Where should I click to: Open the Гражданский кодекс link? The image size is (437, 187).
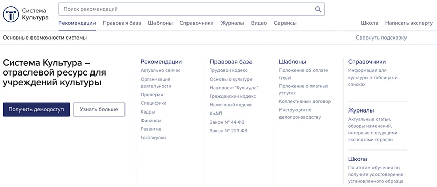tap(233, 96)
